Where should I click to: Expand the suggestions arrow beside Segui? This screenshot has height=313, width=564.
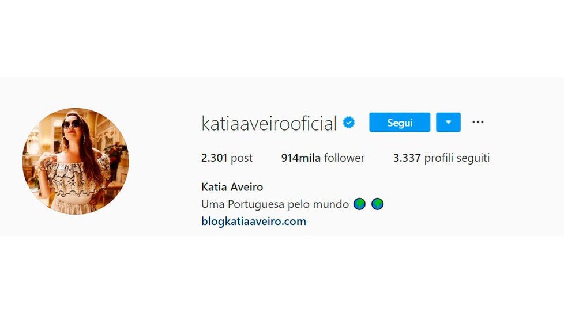click(x=448, y=123)
